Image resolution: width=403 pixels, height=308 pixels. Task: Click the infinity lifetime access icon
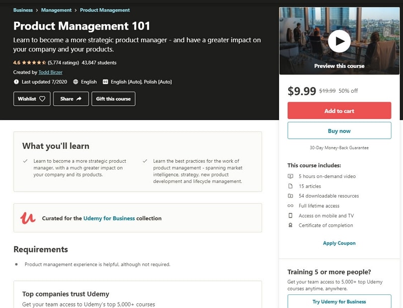pyautogui.click(x=290, y=206)
